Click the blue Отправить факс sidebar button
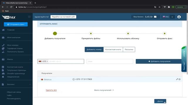This screenshot has width=188, height=105. (16, 24)
